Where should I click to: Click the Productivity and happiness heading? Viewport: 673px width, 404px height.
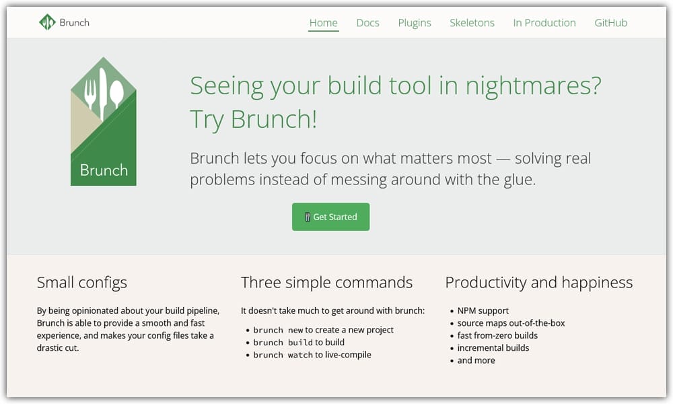click(538, 283)
